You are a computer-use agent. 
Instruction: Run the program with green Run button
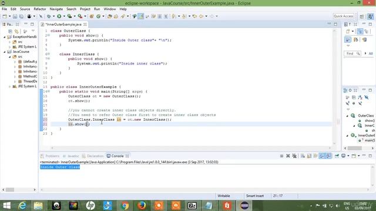click(59, 16)
